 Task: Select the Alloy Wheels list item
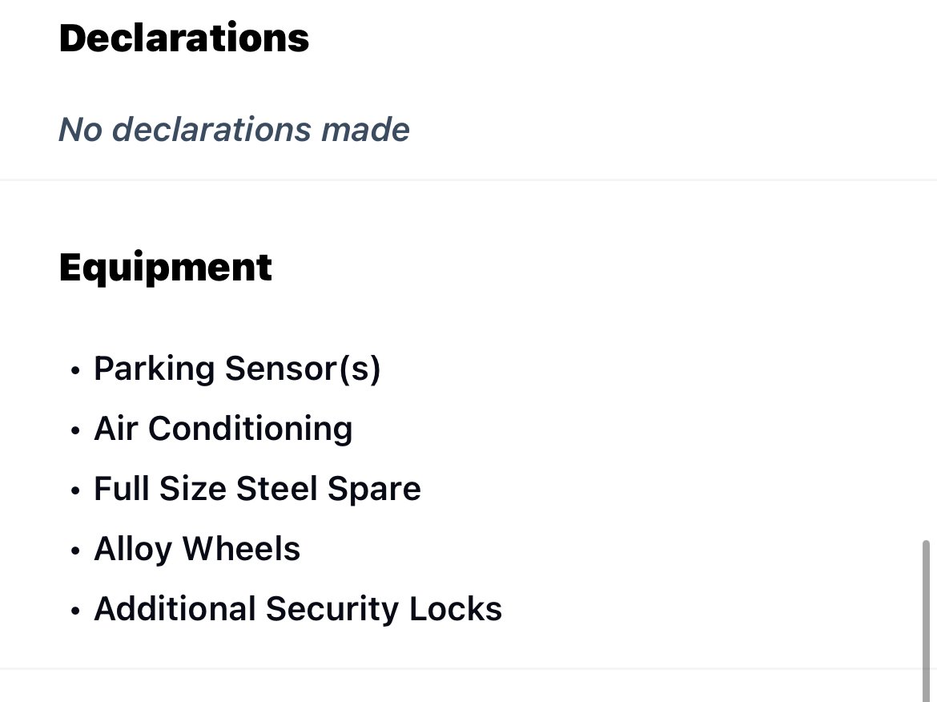coord(197,549)
